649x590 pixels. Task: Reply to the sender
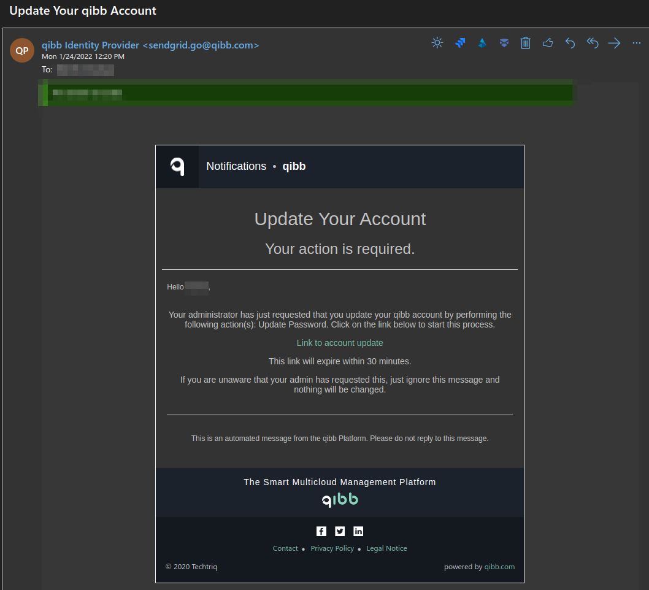point(570,43)
